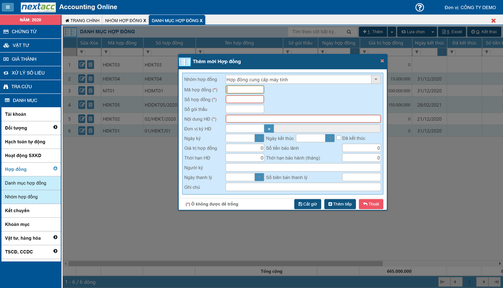Close the Thêm mới Hợp đồng dialog

coord(382,61)
